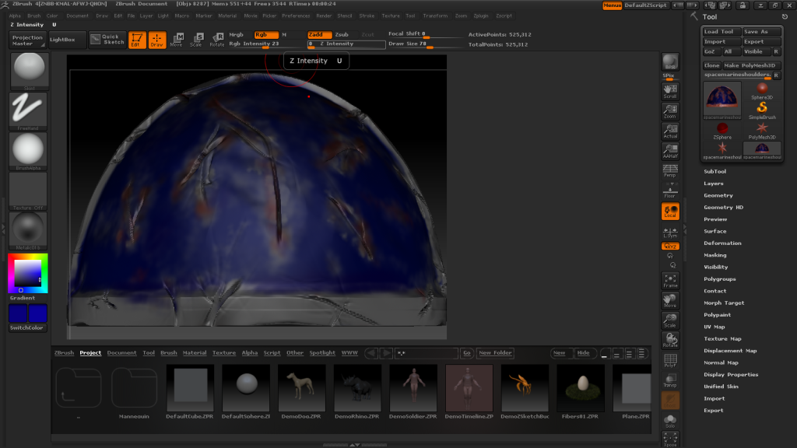This screenshot has width=797, height=448.
Task: Click the Save As button
Action: [761, 31]
